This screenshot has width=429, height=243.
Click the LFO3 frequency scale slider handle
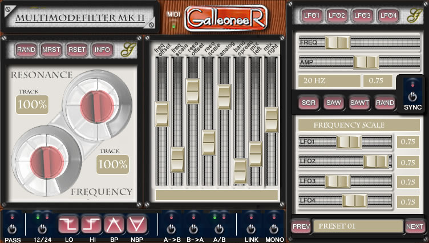338,181
